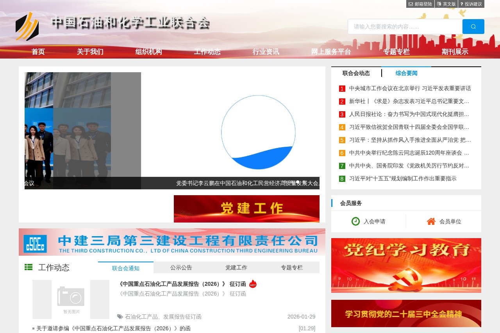Open 关于邀请参编《中国重点石油化工产品发展报告》的函
500x333 pixels.
(x=113, y=328)
